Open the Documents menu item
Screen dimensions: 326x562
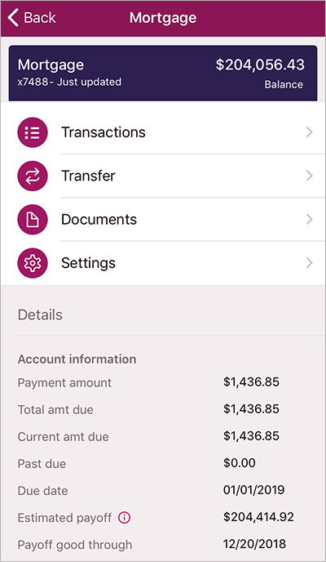click(x=163, y=220)
